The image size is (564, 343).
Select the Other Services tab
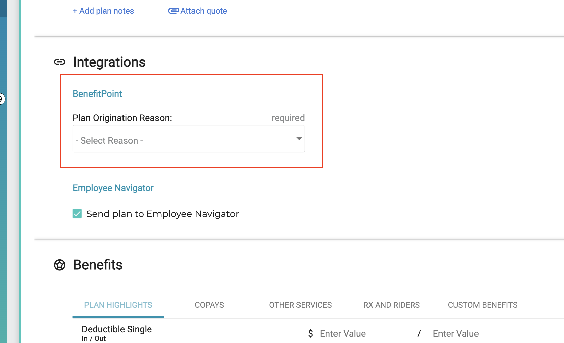[300, 305]
